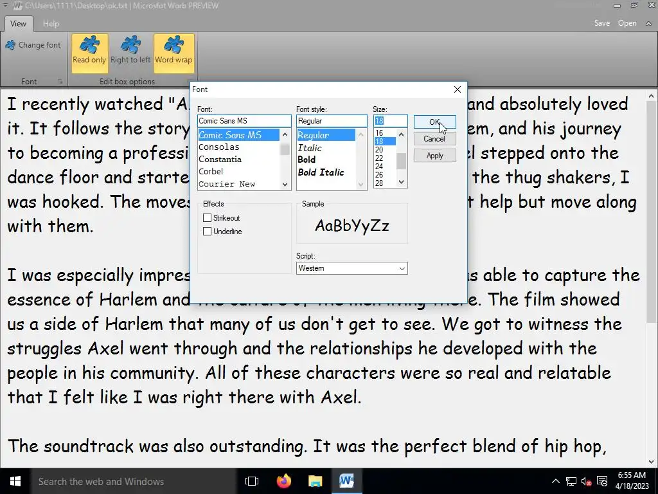Click the Worb app icon in title bar
This screenshot has width=658, height=494.
[x=17, y=6]
